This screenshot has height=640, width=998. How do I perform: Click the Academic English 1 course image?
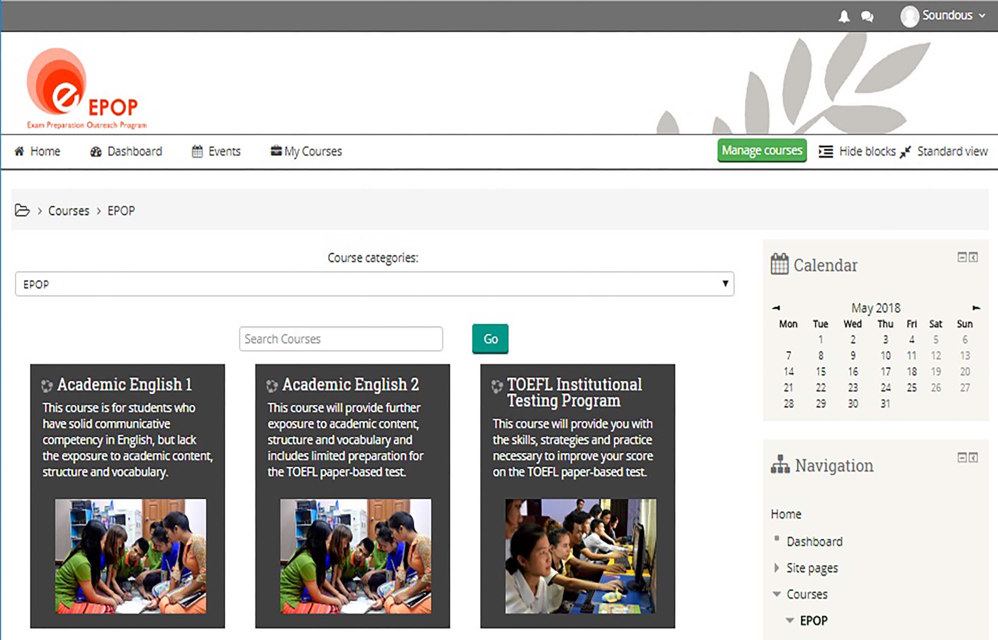(131, 556)
